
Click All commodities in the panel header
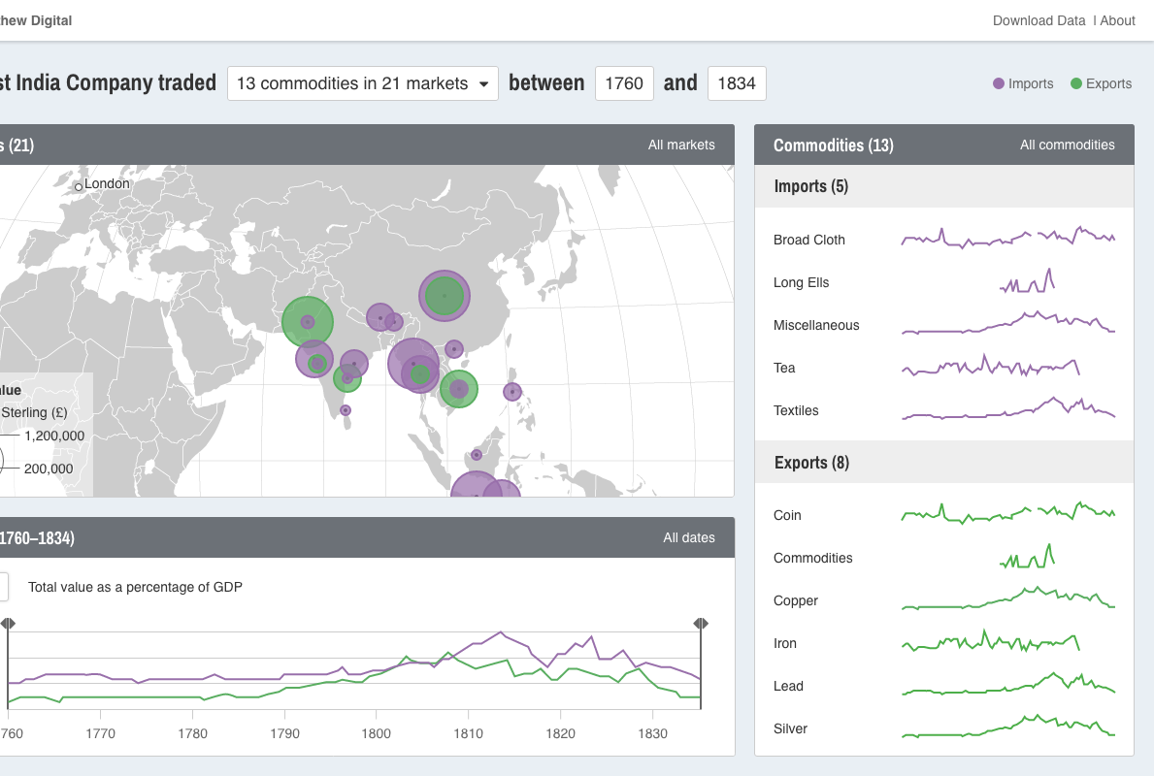[1067, 145]
